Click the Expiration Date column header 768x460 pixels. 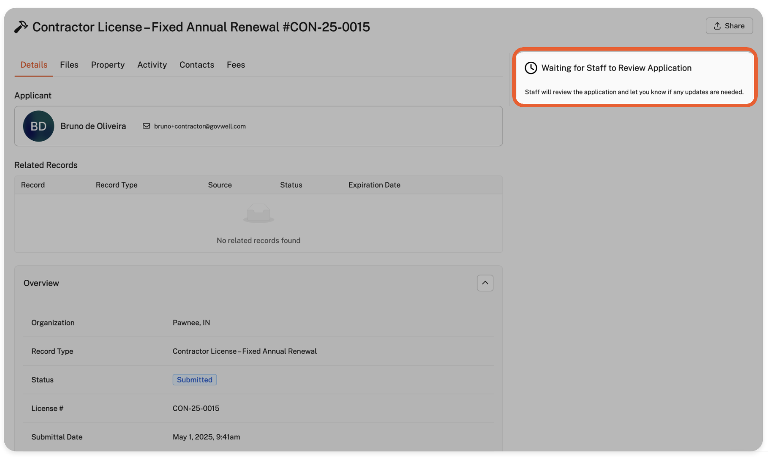pyautogui.click(x=374, y=185)
